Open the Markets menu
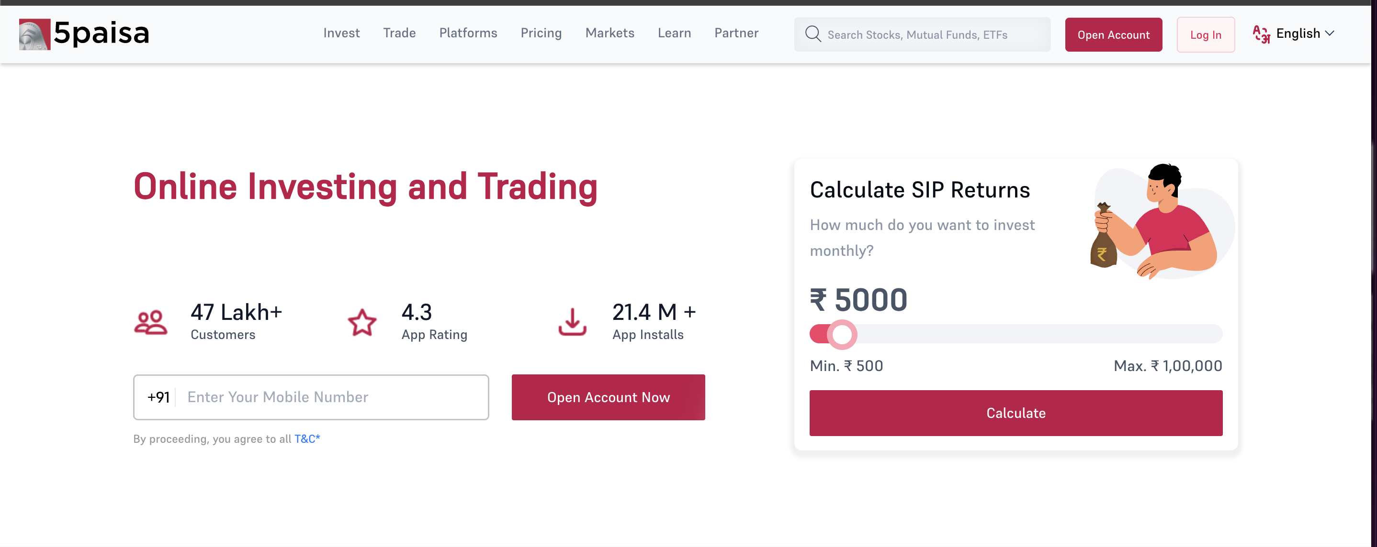 point(610,33)
